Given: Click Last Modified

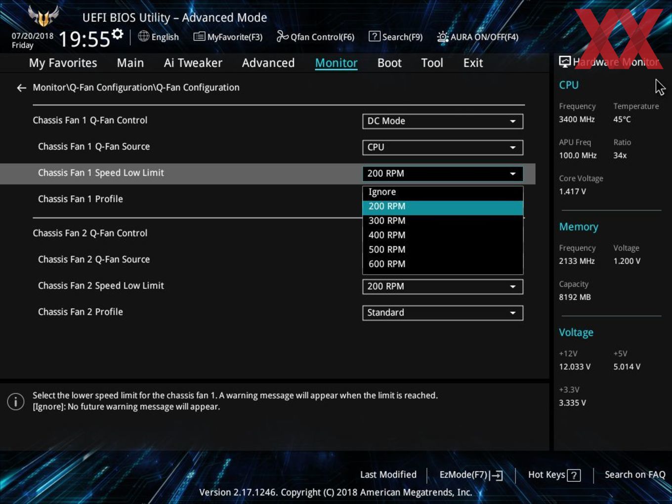Looking at the screenshot, I should pos(388,475).
